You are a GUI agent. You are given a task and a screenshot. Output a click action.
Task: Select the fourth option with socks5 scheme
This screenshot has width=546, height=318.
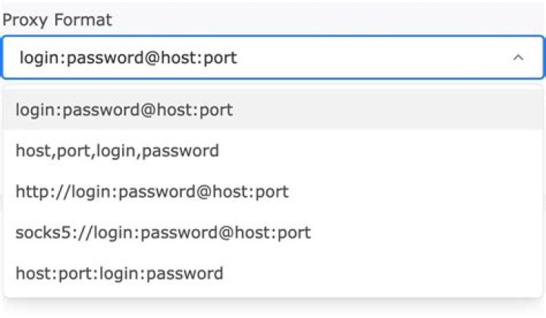pyautogui.click(x=273, y=232)
